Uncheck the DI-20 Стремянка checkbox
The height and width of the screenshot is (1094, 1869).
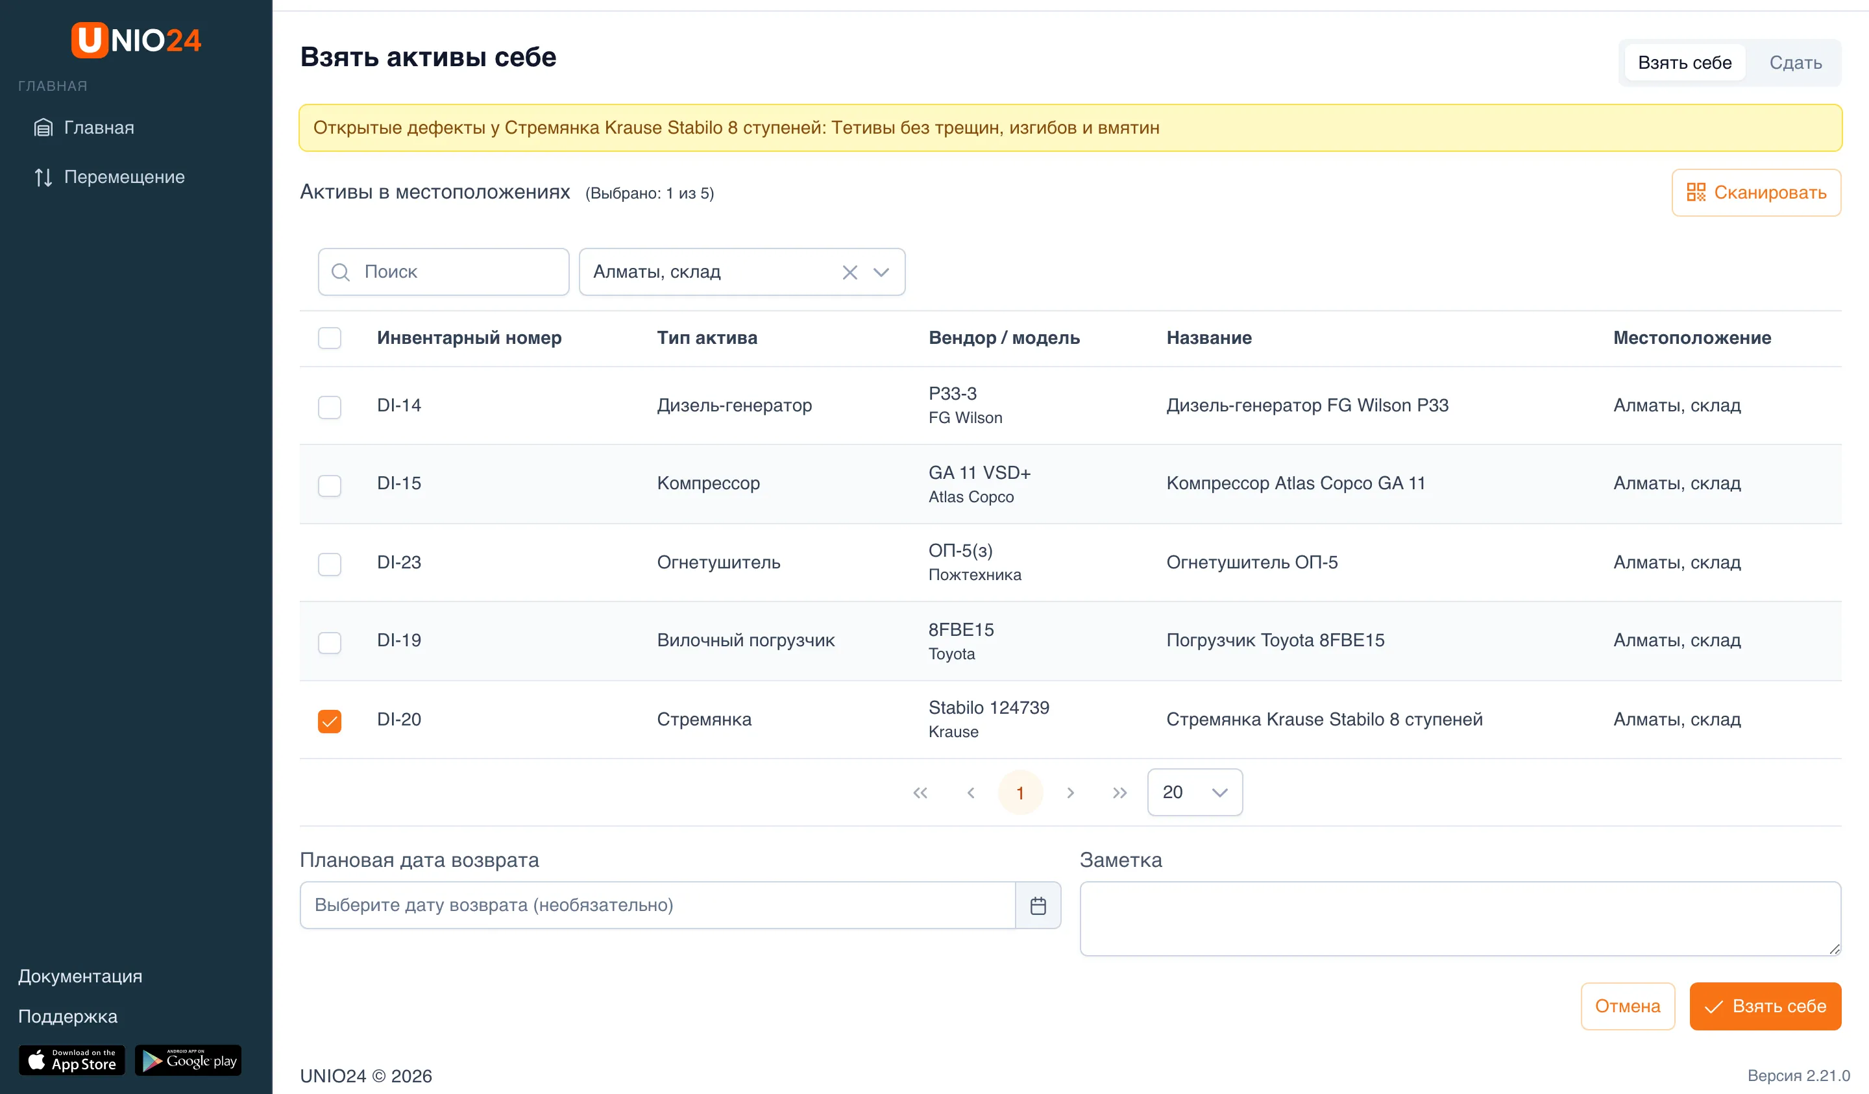329,721
